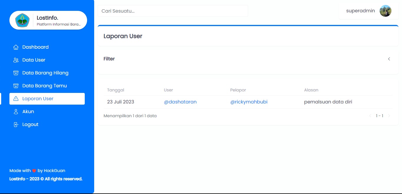Image resolution: width=402 pixels, height=194 pixels.
Task: Open the Dashboard menu item
Action: coord(35,47)
